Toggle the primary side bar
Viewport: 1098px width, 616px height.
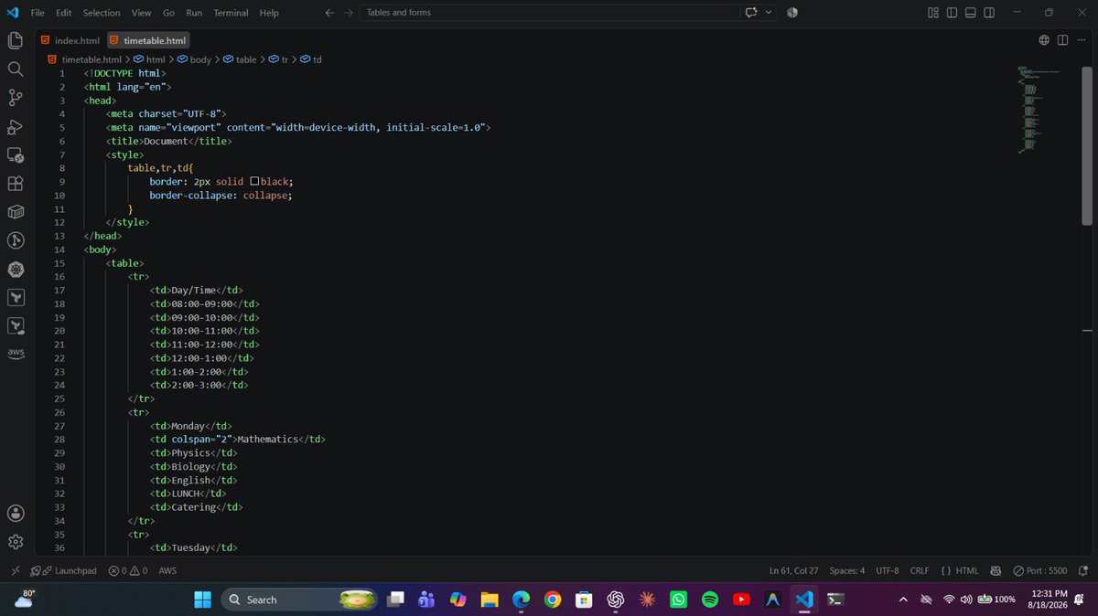(x=952, y=13)
